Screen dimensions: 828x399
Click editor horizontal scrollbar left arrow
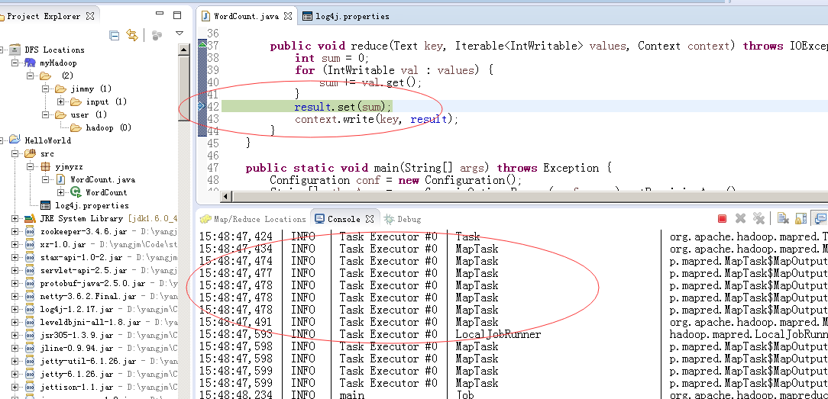227,197
